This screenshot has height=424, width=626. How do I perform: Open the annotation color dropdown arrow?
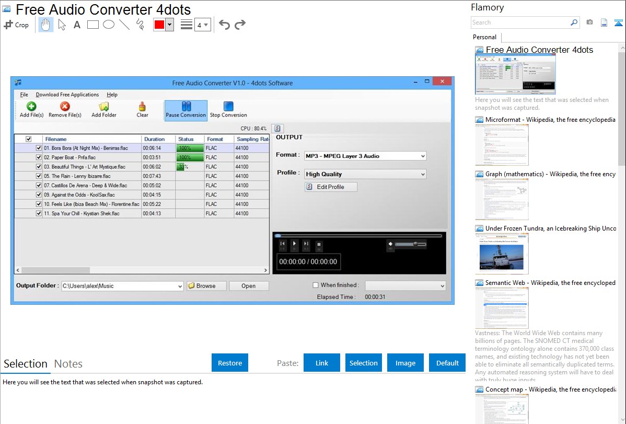170,25
